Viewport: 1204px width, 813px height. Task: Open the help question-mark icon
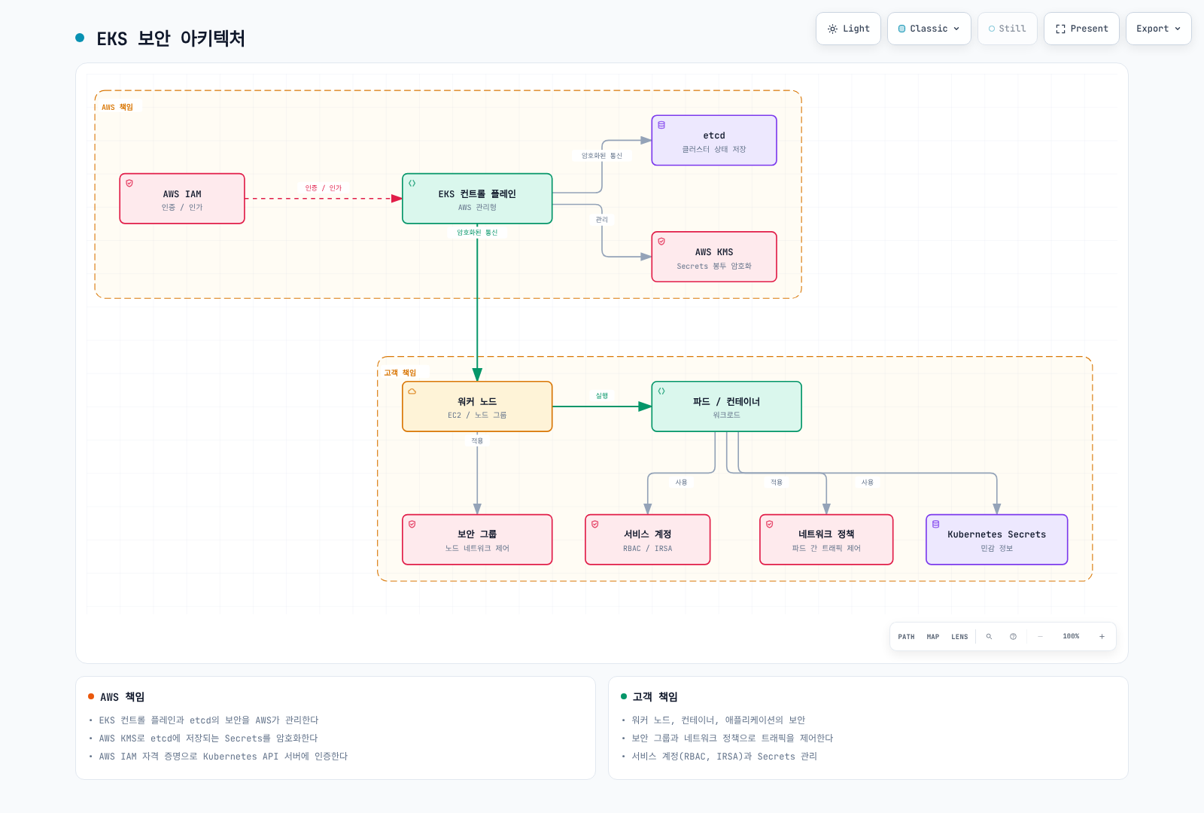point(1014,637)
